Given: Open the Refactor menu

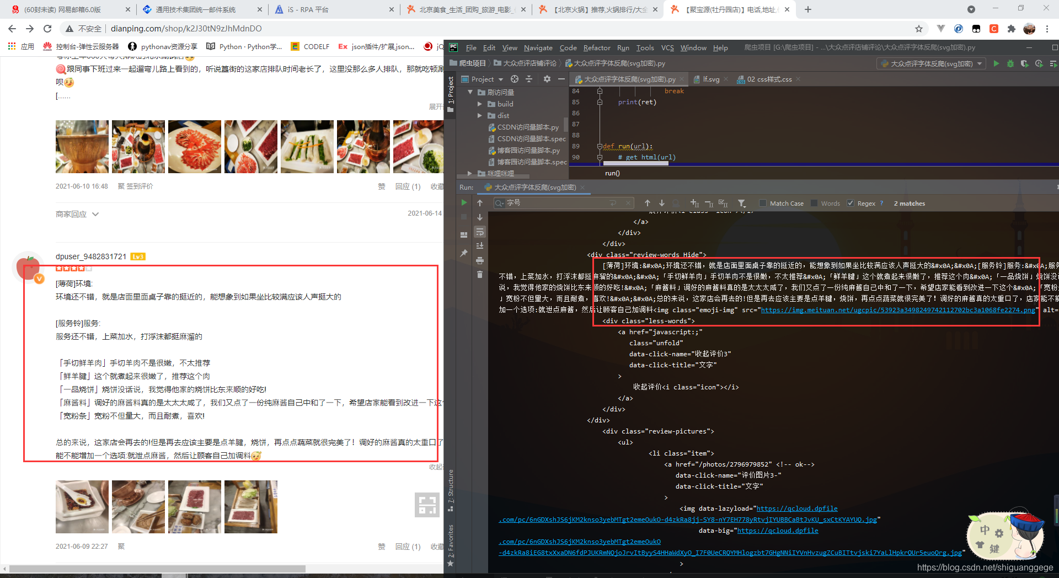Looking at the screenshot, I should (x=597, y=48).
